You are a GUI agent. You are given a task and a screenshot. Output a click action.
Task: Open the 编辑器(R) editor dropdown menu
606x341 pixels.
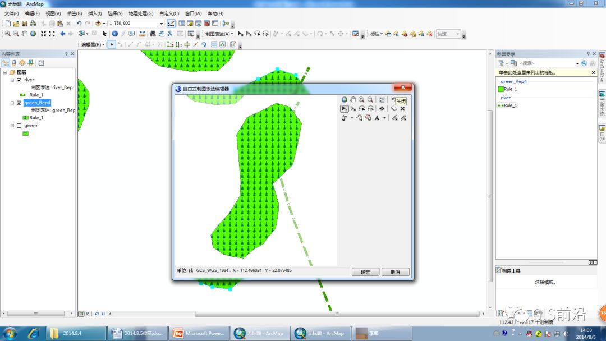(x=93, y=44)
